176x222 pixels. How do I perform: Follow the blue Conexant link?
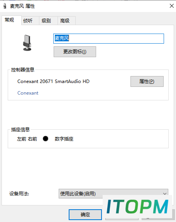28,93
